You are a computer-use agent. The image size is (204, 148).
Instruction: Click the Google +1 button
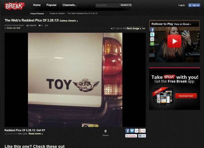pos(142,131)
